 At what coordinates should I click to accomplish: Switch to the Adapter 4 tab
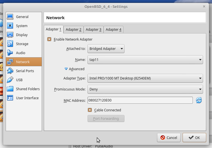[x=113, y=30]
